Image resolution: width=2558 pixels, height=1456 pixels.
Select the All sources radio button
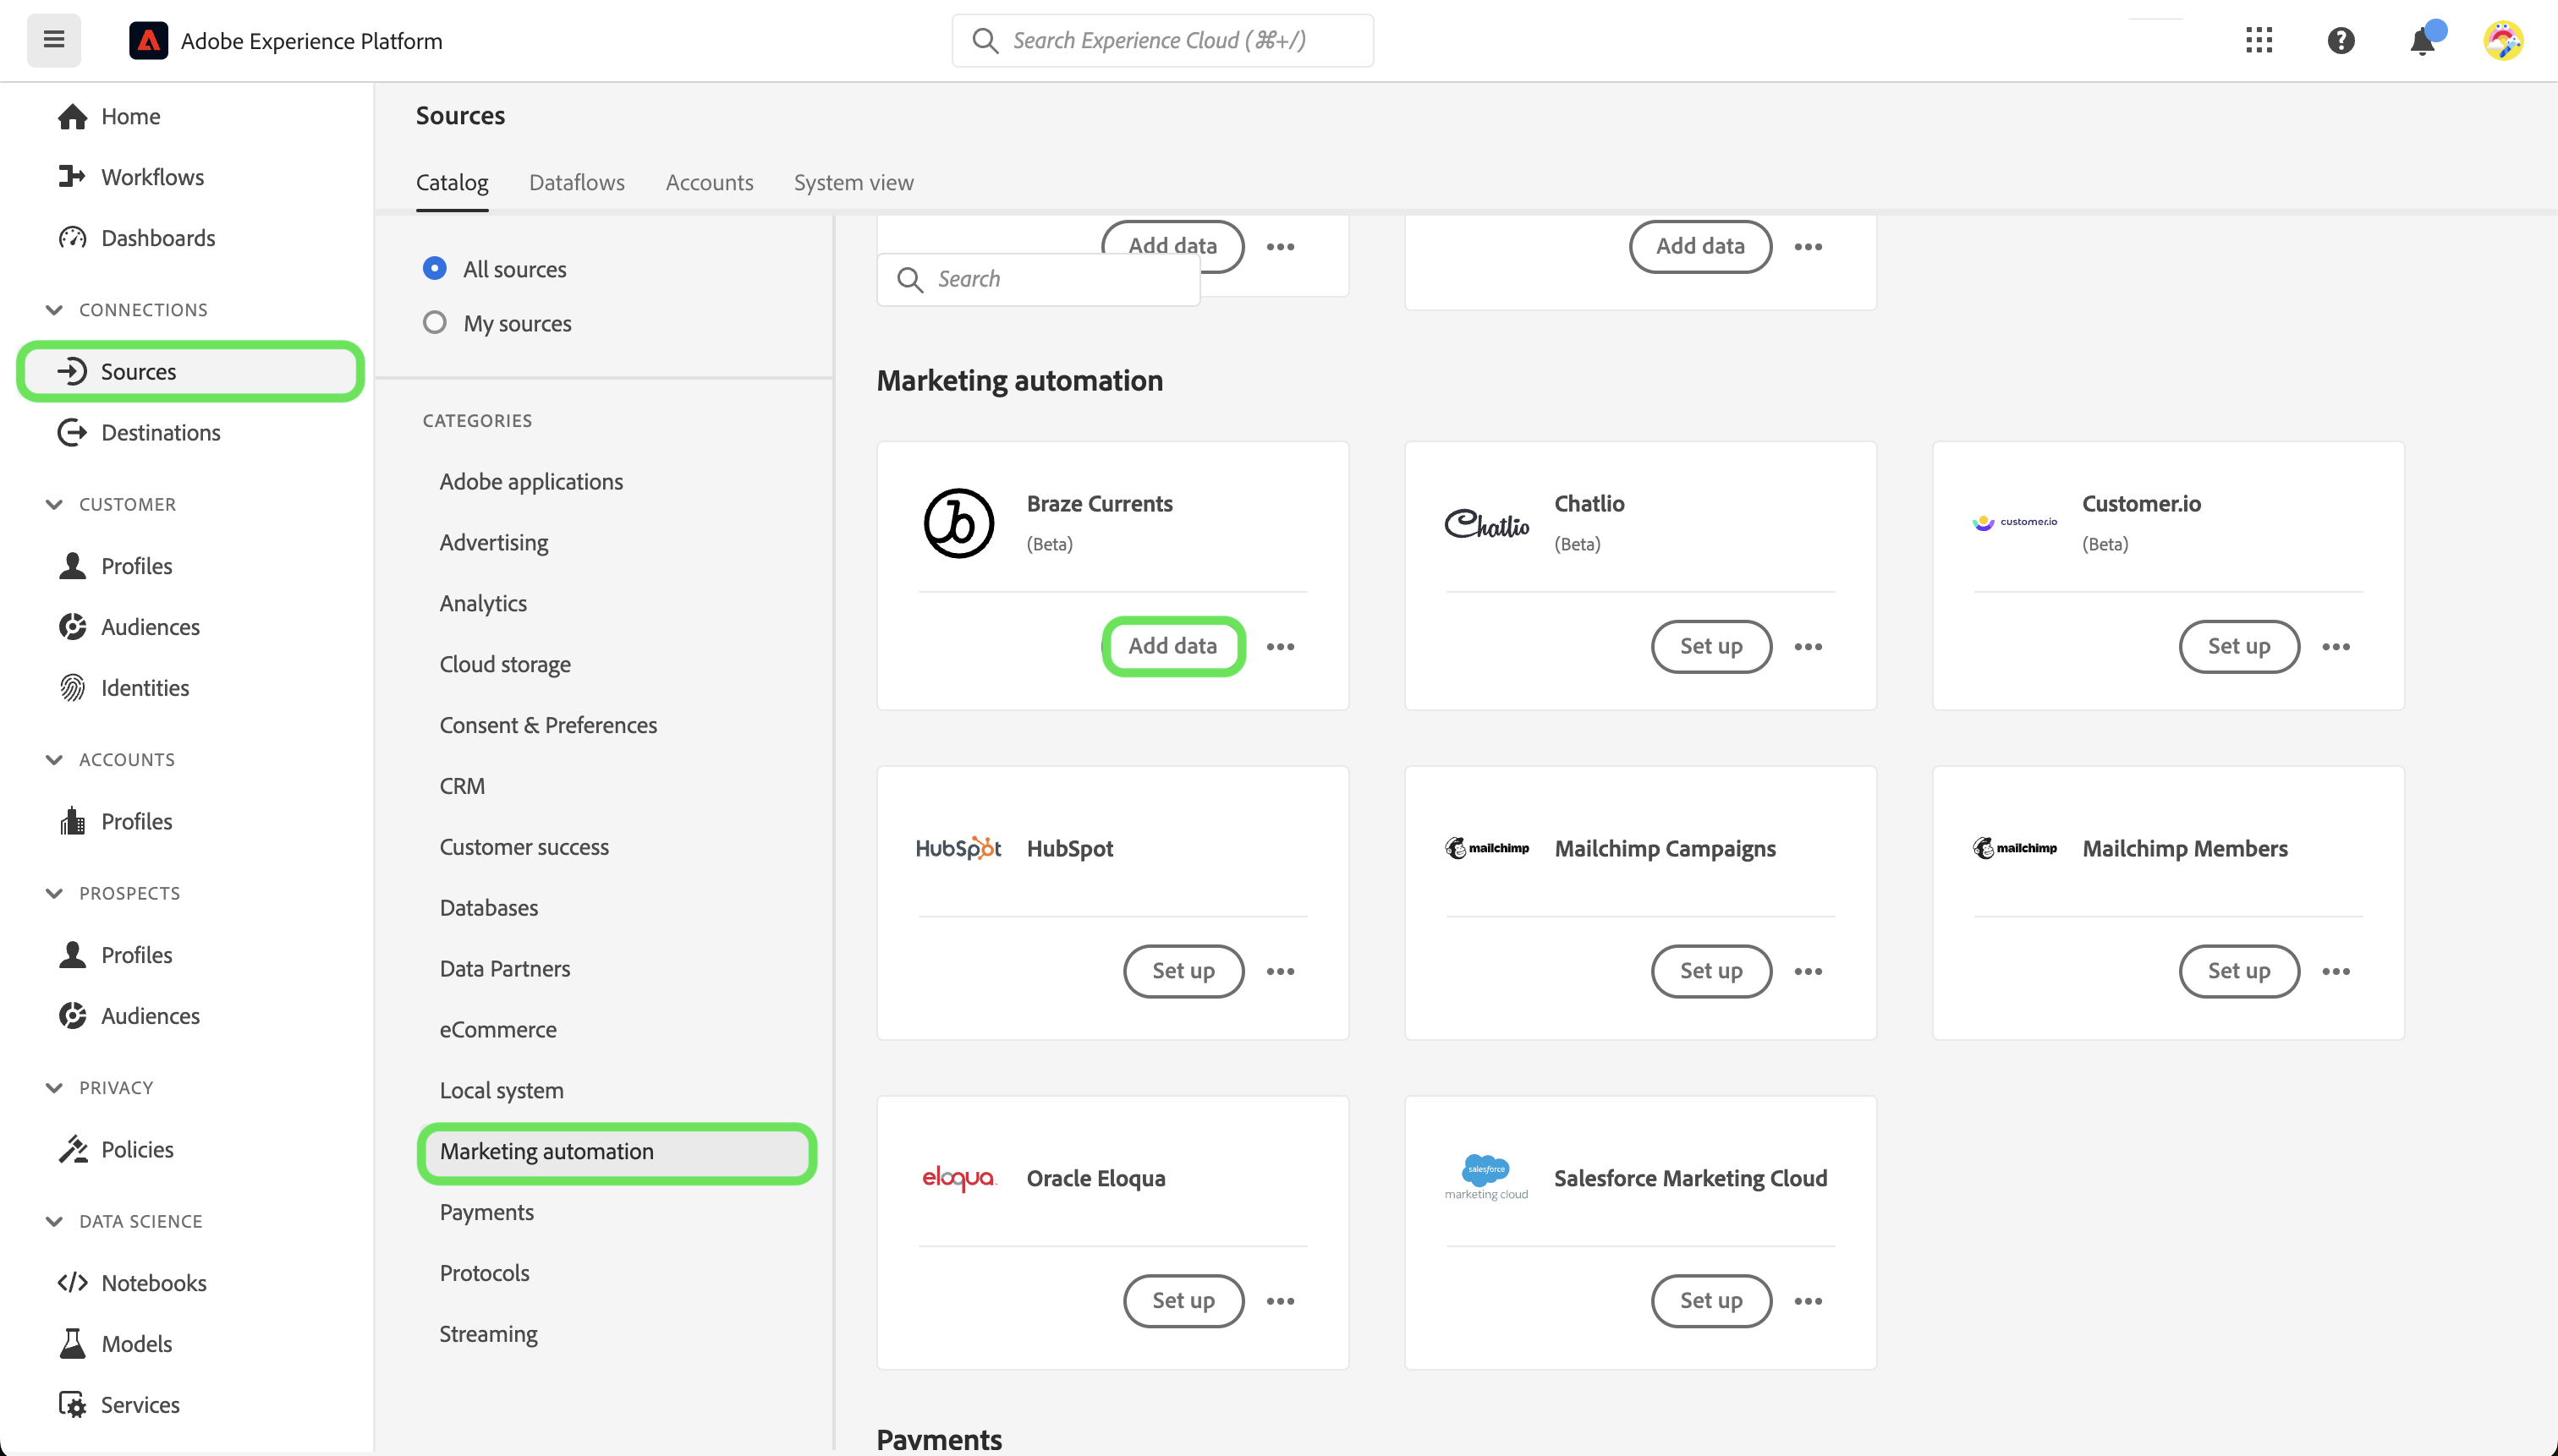click(x=434, y=268)
